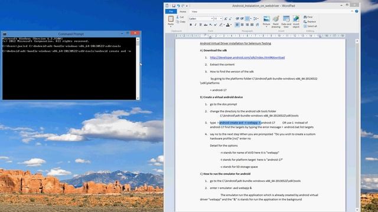Viewport: 378px width, 212px height.
Task: Click the WordPad application icon in title bar
Action: pos(167,5)
